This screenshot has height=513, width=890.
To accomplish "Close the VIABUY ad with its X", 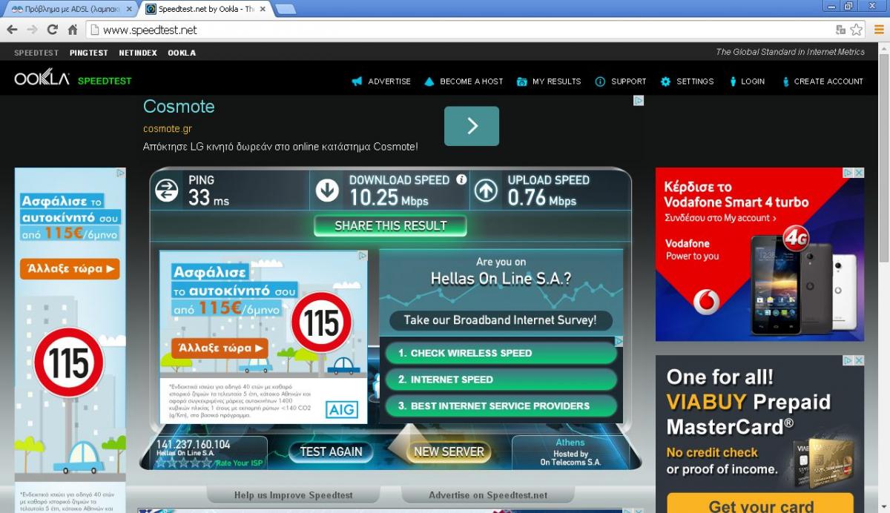I will pos(859,360).
